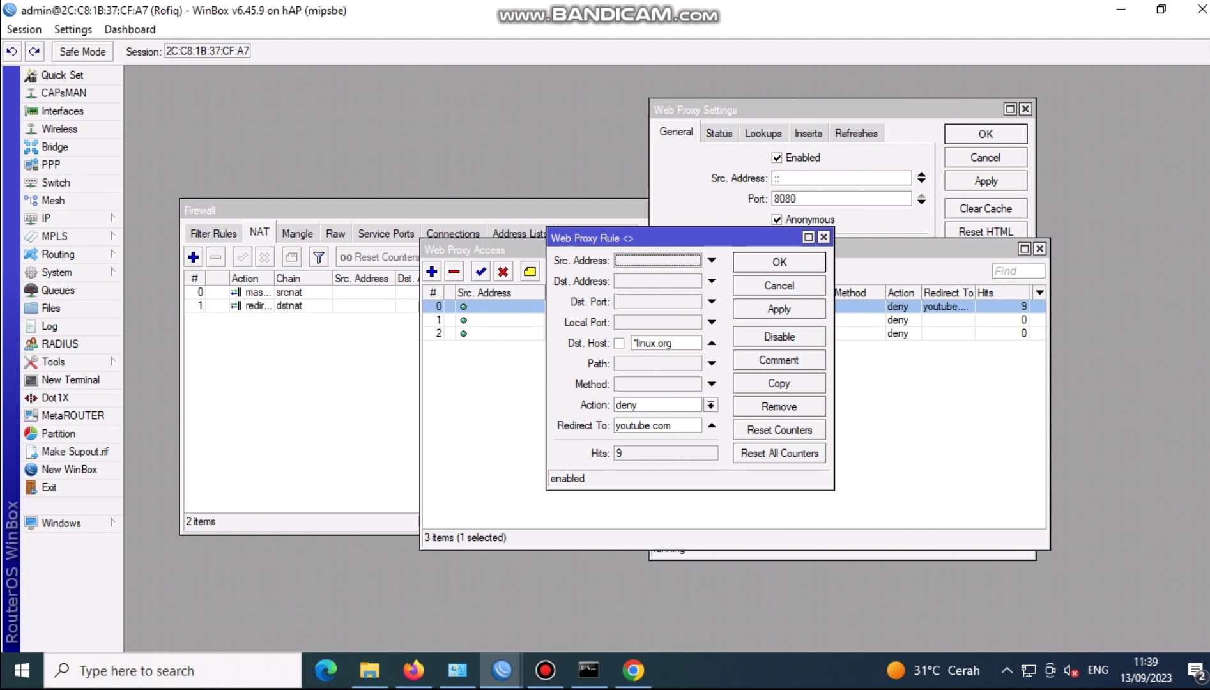1210x690 pixels.
Task: Disable the selected Web Proxy Access rule
Action: pyautogui.click(x=503, y=272)
